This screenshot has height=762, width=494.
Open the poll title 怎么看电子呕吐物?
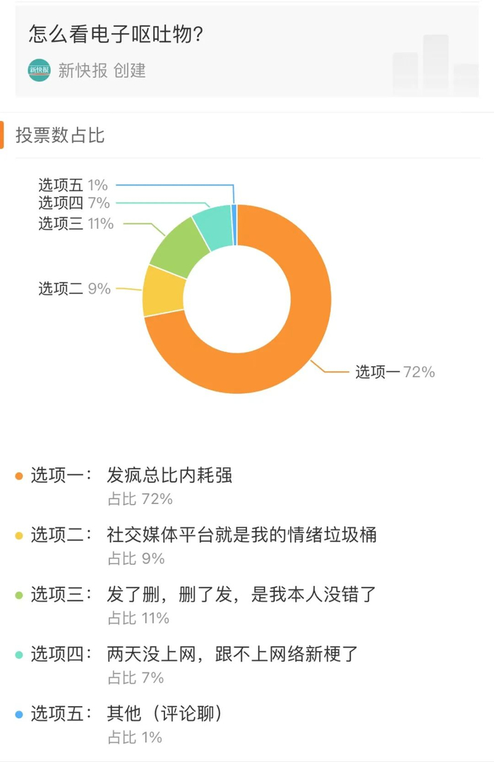(x=116, y=35)
